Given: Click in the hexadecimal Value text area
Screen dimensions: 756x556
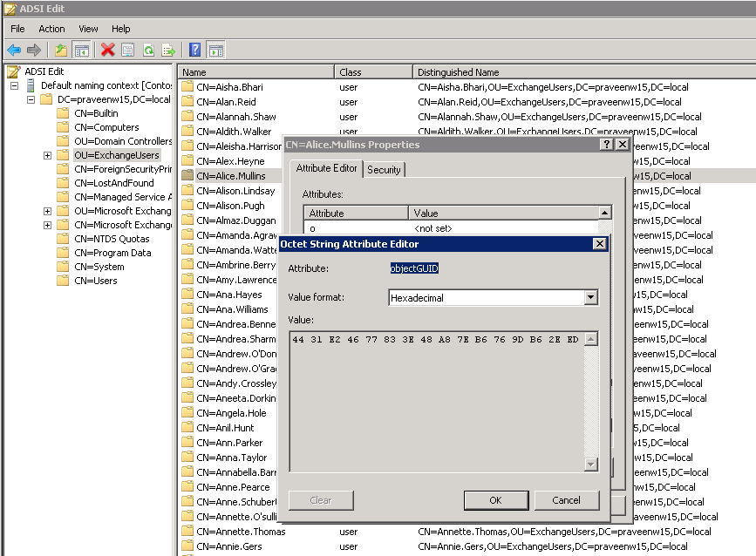Looking at the screenshot, I should point(437,402).
